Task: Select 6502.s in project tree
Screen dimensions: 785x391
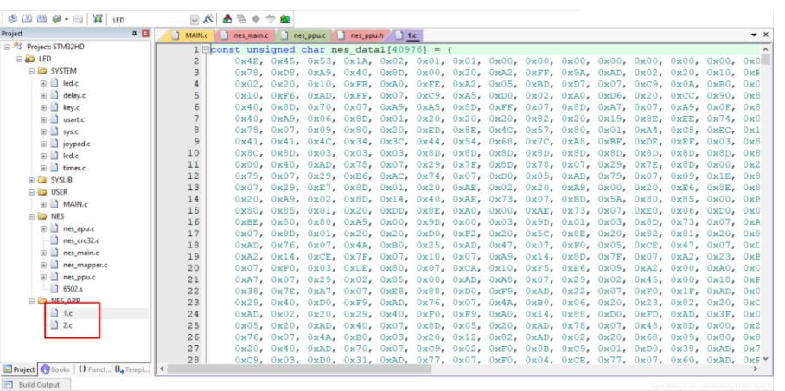Action: 73,289
